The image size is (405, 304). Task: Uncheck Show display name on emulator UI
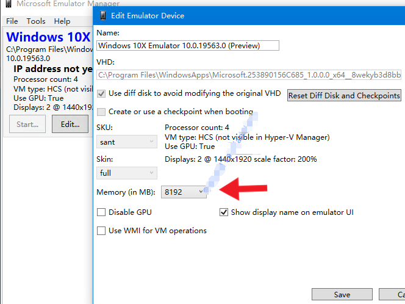[224, 212]
